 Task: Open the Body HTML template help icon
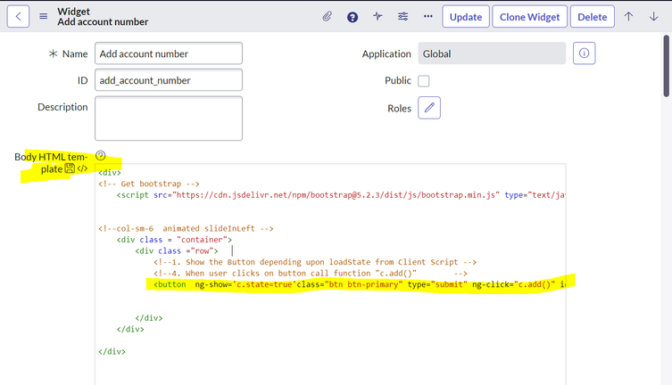pyautogui.click(x=100, y=155)
